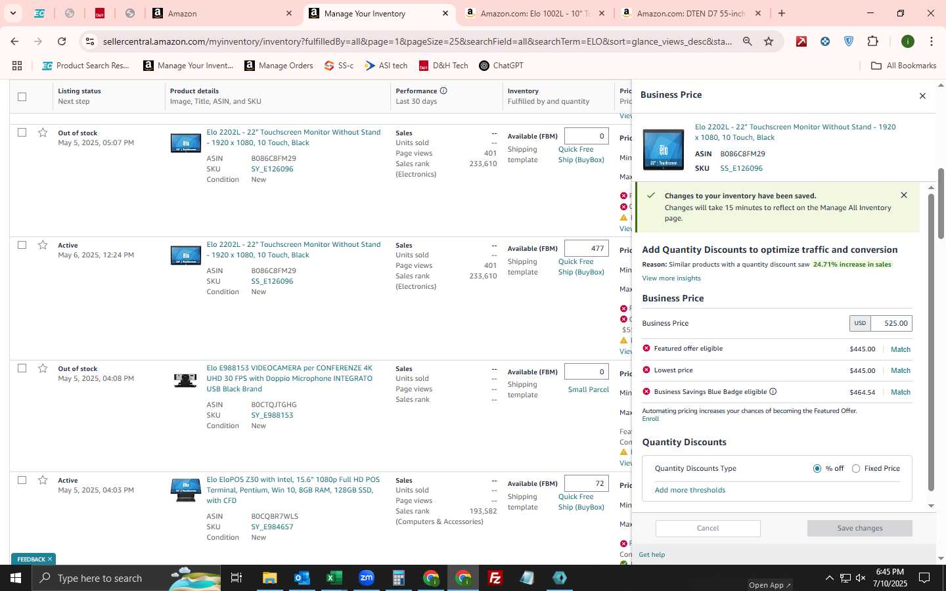Switch to the Amazon tab
946x591 pixels.
(223, 13)
